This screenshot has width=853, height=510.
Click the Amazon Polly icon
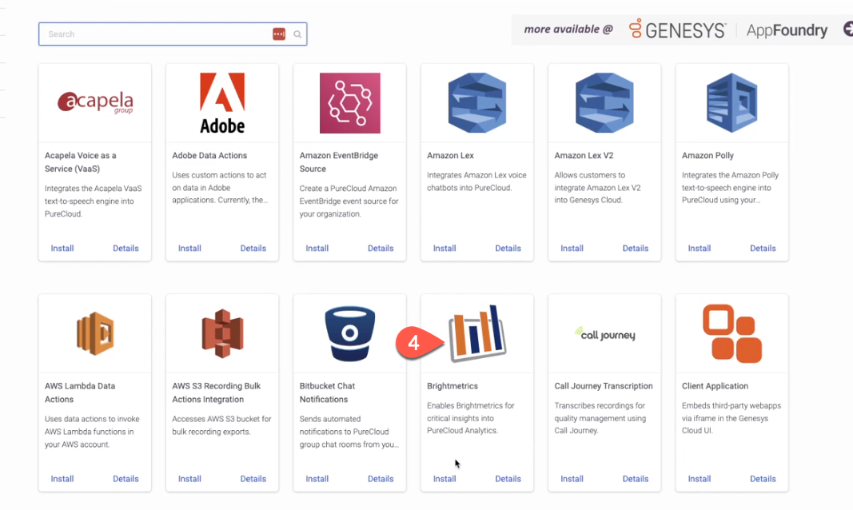(731, 103)
